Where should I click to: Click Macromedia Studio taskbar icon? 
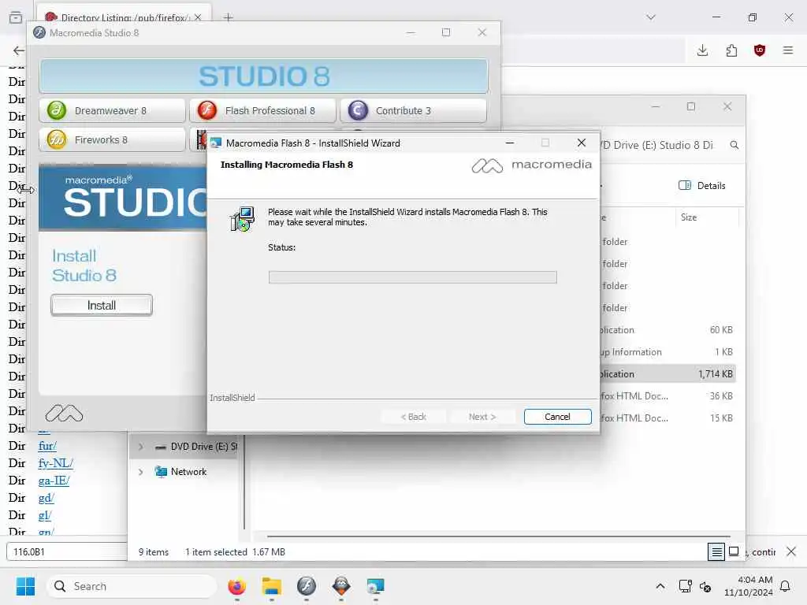coord(307,586)
